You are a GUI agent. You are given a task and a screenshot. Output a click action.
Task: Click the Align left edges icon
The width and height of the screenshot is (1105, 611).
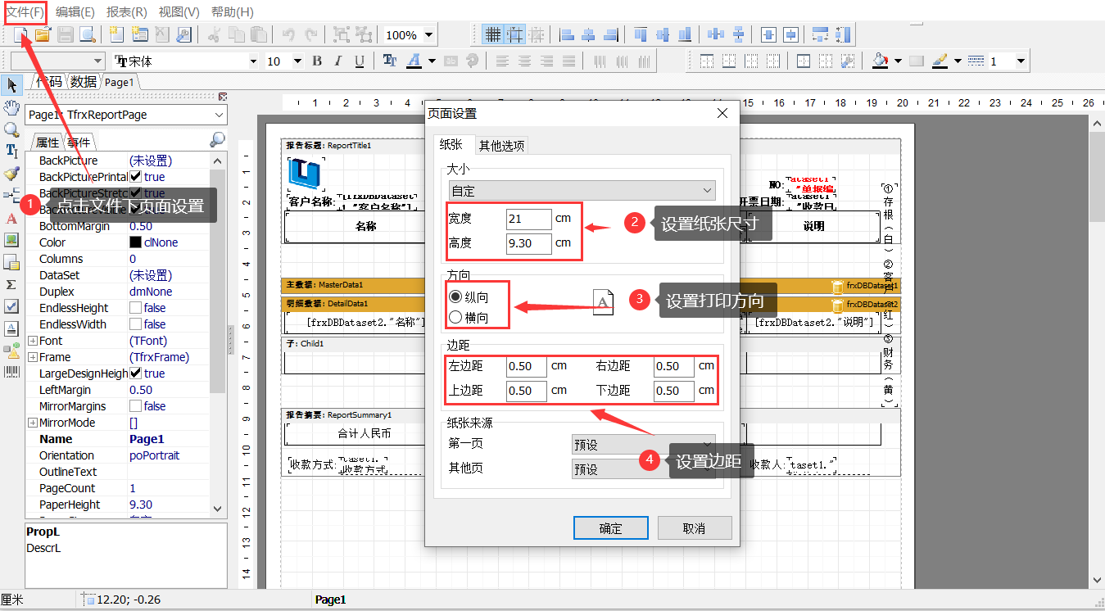coord(567,34)
